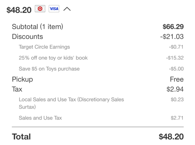This screenshot has height=145, width=195.
Task: Collapse the order summary chevron
Action: click(x=67, y=9)
